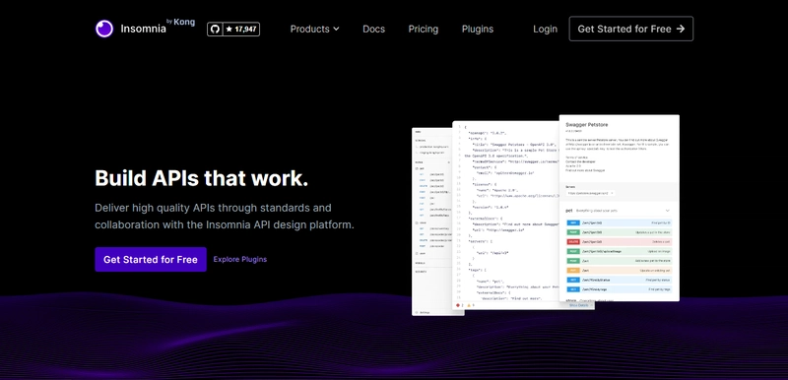Image resolution: width=788 pixels, height=380 pixels.
Task: Open the Plugins navigation item
Action: tap(478, 30)
